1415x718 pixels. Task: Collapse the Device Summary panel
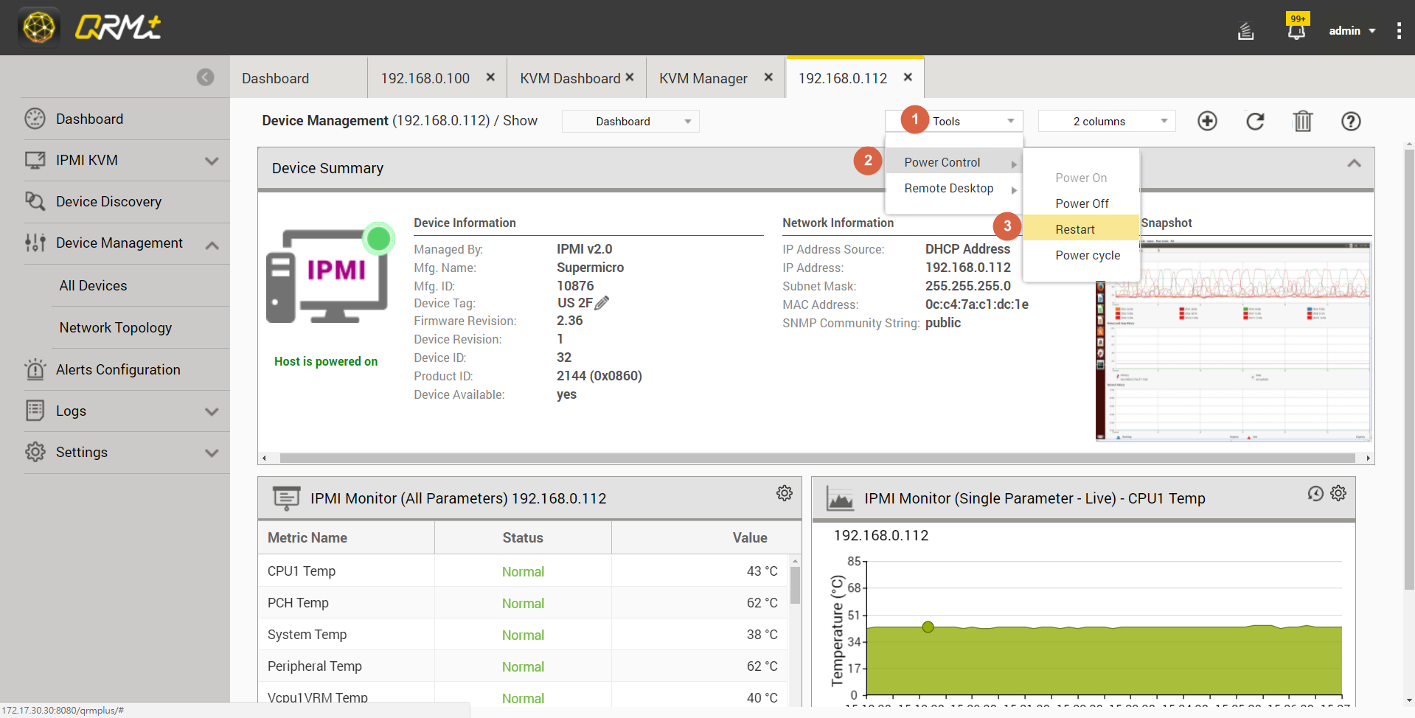coord(1354,164)
